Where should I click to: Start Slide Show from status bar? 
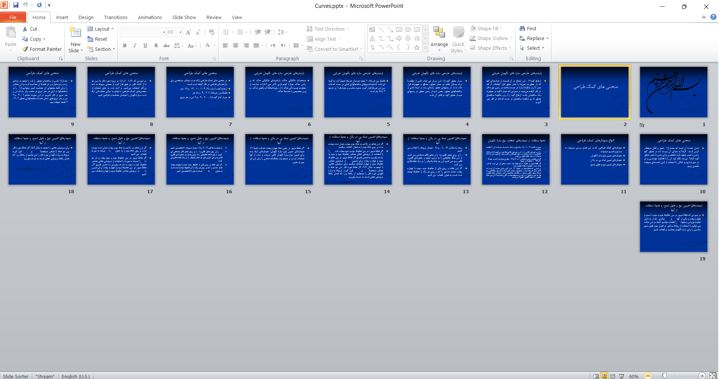click(621, 376)
